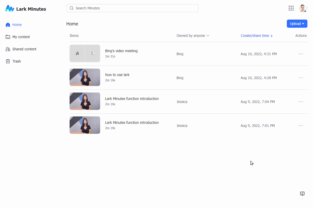Select Home in the sidebar

click(x=17, y=25)
